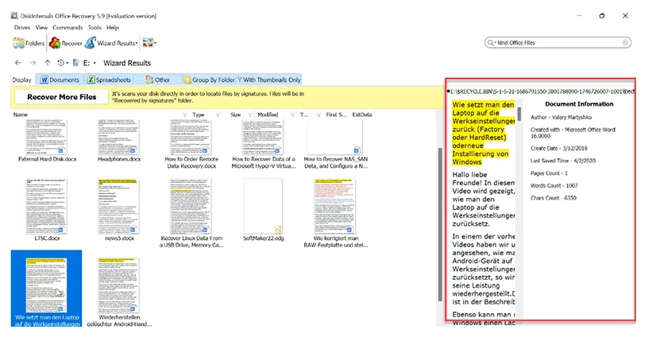Toggle Group By Folder
660x337 pixels.
coord(209,79)
